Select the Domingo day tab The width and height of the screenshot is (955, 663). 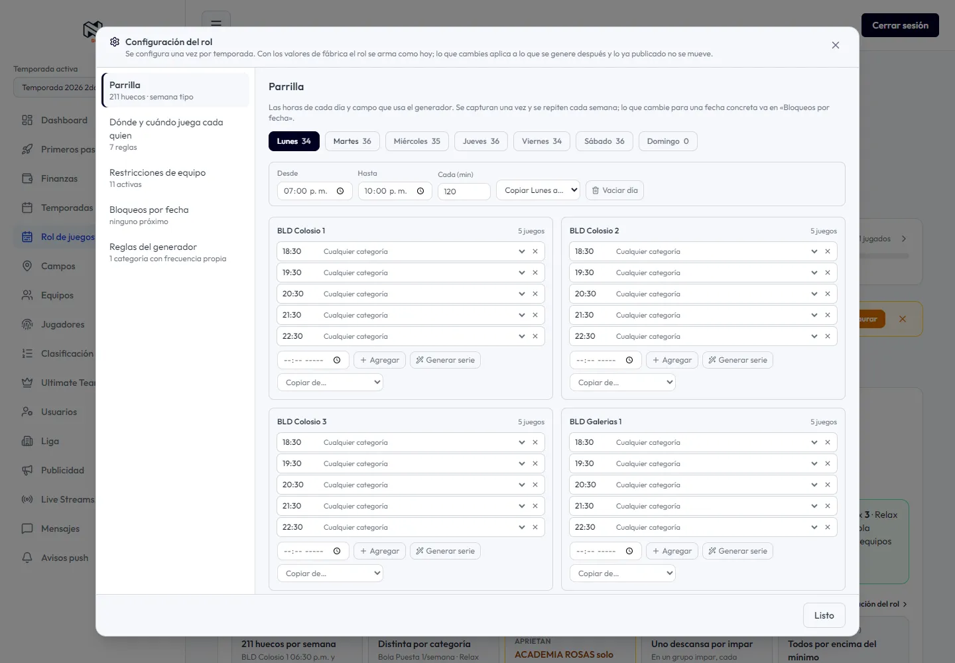[x=668, y=141]
